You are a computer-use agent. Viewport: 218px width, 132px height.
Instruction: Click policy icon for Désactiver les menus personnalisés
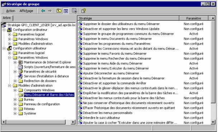click(80, 113)
